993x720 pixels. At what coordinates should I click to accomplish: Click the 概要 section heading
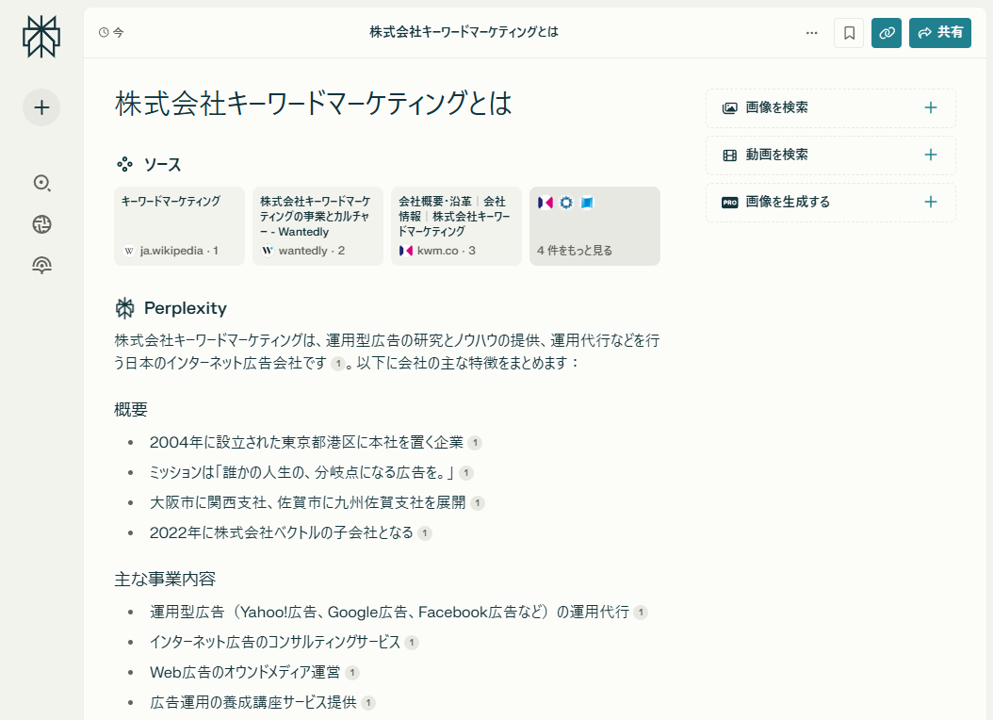[130, 410]
